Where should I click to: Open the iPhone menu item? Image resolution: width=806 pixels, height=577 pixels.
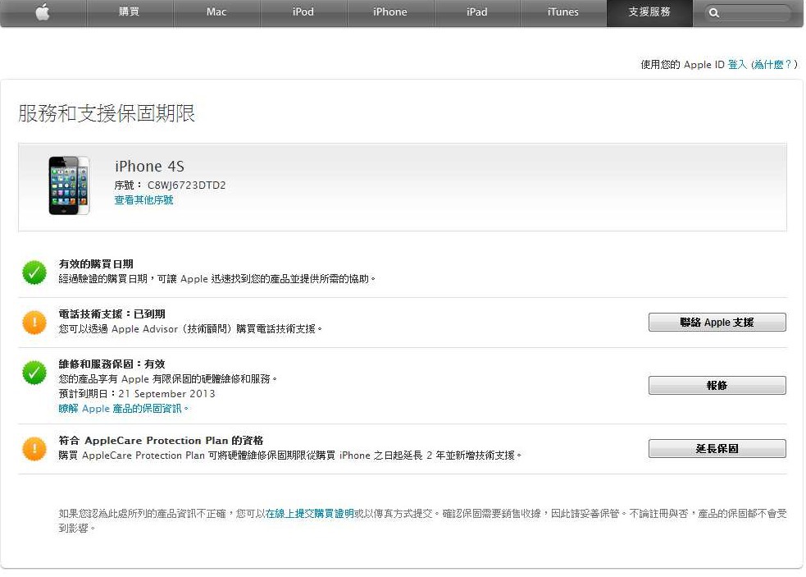click(390, 11)
